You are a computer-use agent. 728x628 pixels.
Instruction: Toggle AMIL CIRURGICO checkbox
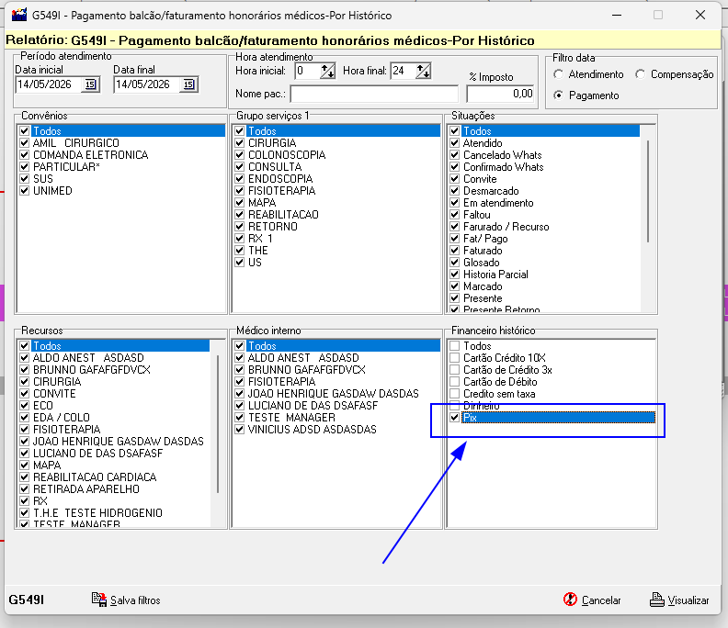click(25, 143)
